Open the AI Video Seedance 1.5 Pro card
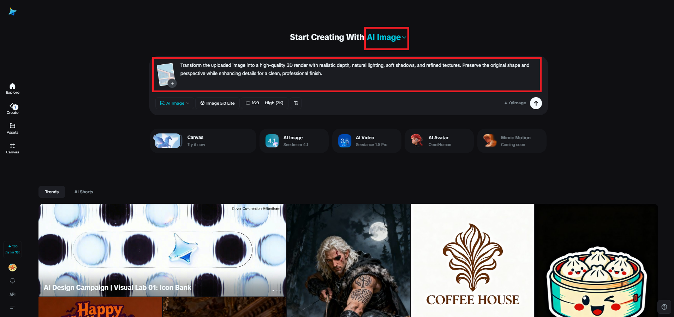 point(367,141)
